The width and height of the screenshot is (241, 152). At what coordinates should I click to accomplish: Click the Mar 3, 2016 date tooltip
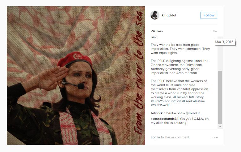click(224, 42)
